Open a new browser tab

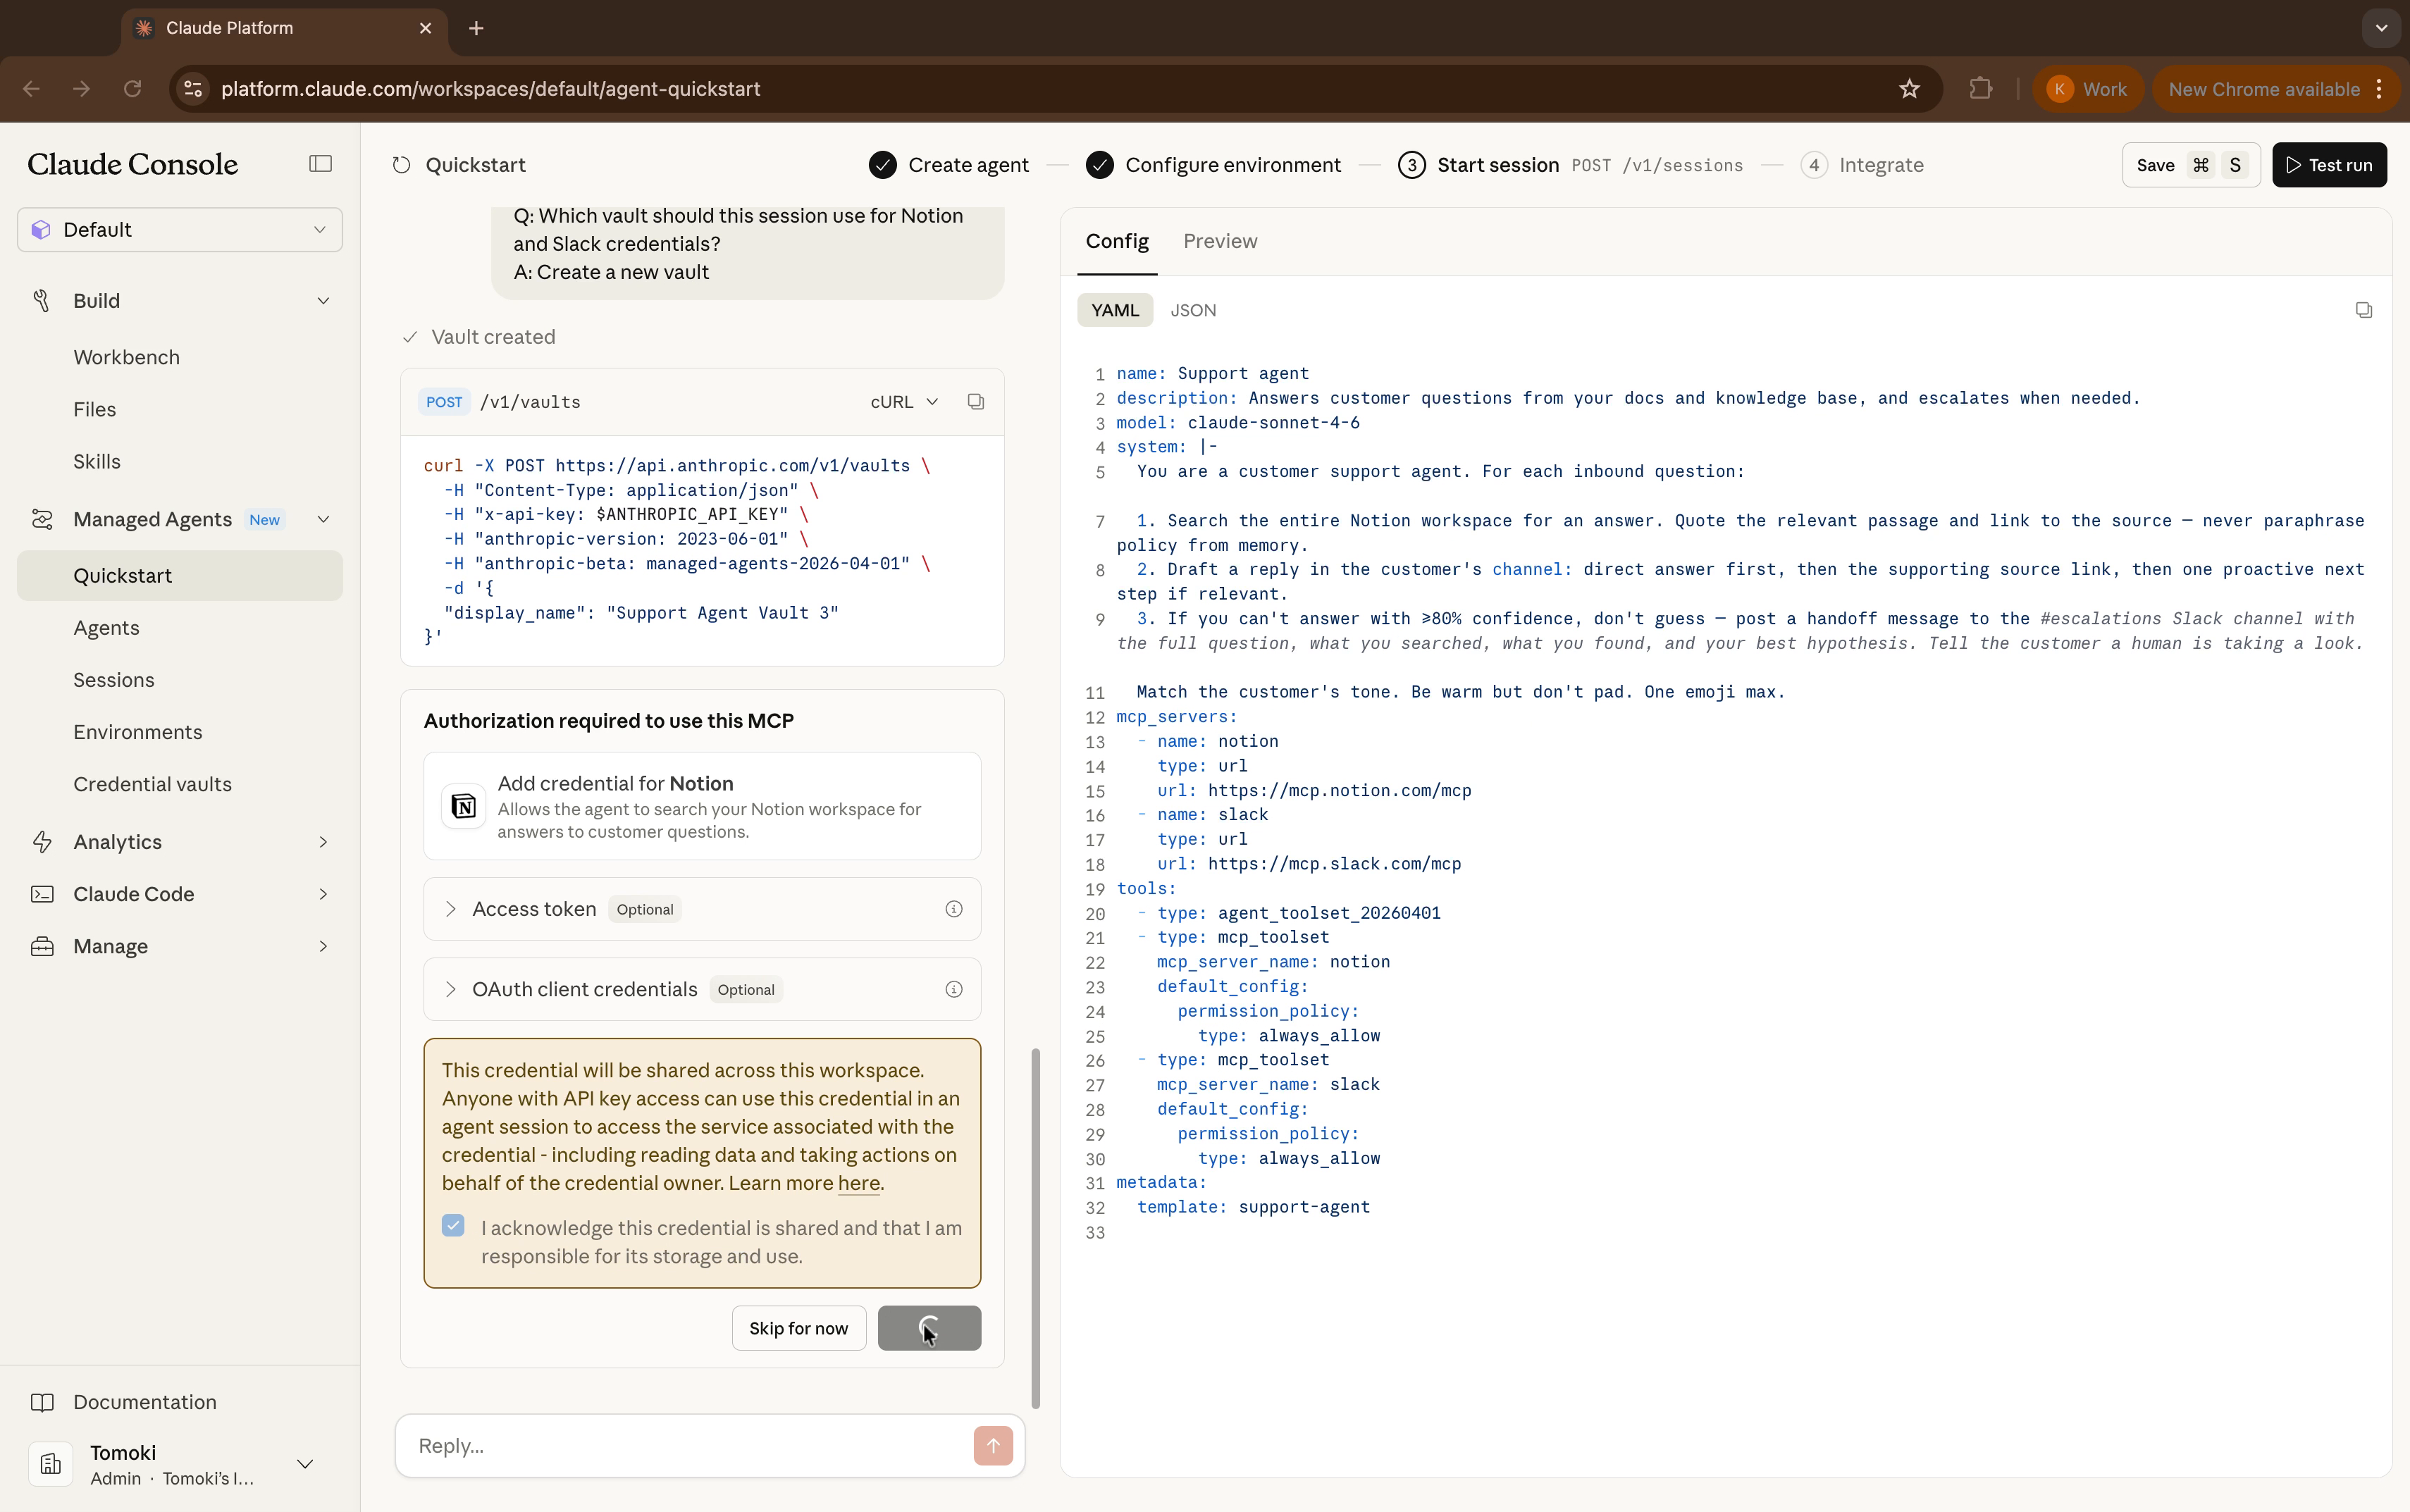[x=476, y=28]
